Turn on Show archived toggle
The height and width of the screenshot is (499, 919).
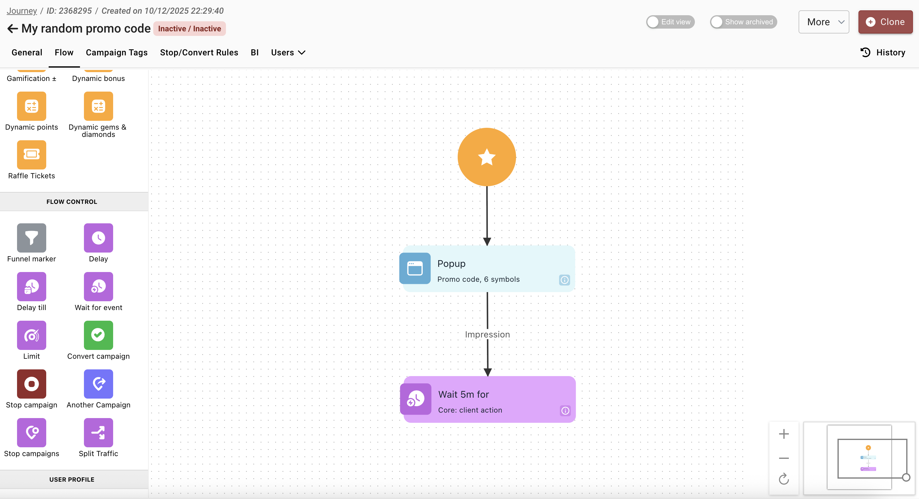[x=743, y=22]
